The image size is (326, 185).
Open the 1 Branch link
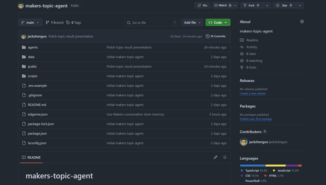[x=55, y=22]
